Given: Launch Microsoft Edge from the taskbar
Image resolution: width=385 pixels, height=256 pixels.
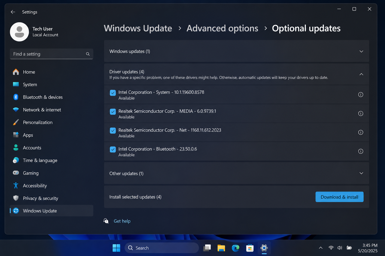Looking at the screenshot, I should pyautogui.click(x=235, y=248).
